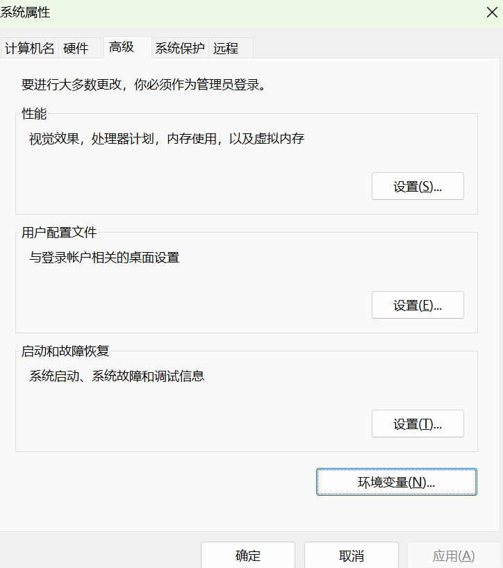Screen dimensions: 503x568
Task: Click the 启动和故障恢复 group label
Action: (65, 351)
